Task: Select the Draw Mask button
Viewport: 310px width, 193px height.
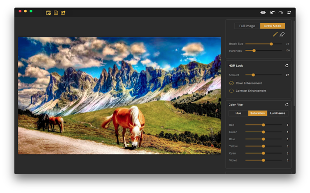Action: (272, 26)
